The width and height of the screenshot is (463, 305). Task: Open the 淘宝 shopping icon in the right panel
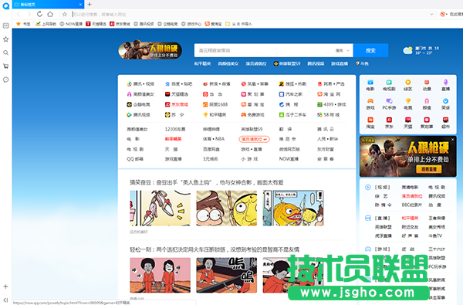tap(370, 123)
